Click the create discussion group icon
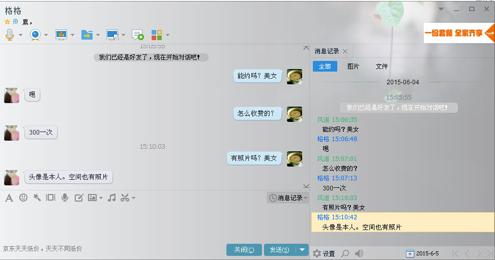This screenshot has width=495, height=260. point(137,35)
